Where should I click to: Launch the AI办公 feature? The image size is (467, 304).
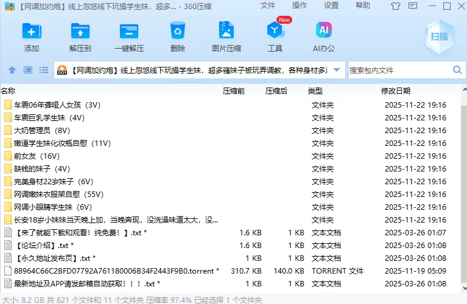(324, 36)
